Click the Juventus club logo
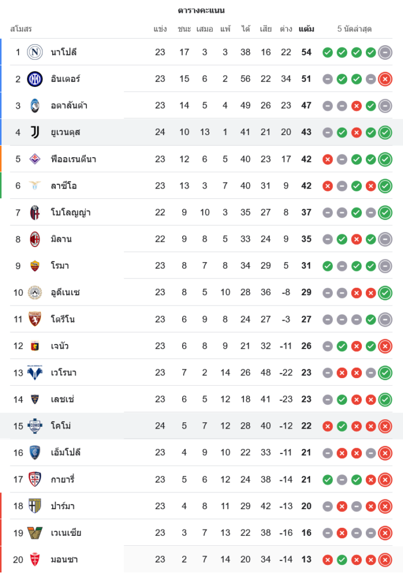The width and height of the screenshot is (403, 580). coord(35,132)
